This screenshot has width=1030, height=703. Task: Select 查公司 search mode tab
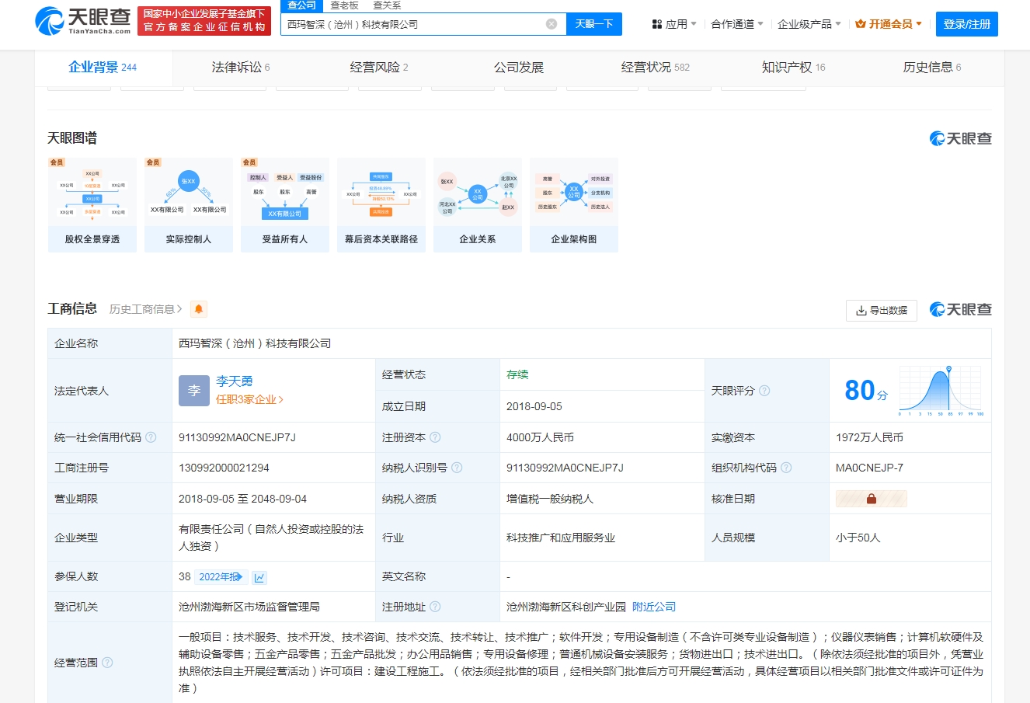coord(301,5)
